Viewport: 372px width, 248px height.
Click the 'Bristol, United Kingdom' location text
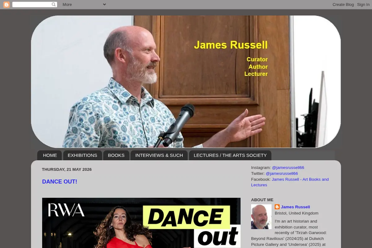coord(296,213)
